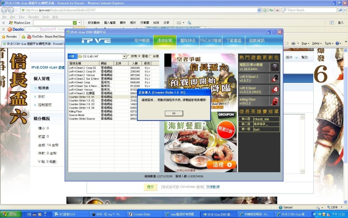This screenshot has height=218, width=348.
Task: Click the 好友動向 Windows Live button
Action: click(x=94, y=23)
